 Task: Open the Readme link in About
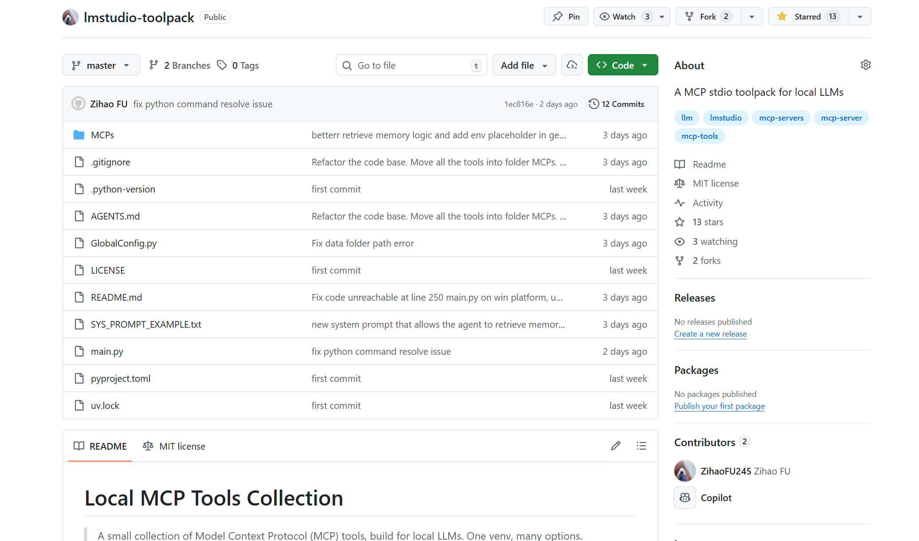[x=700, y=164]
